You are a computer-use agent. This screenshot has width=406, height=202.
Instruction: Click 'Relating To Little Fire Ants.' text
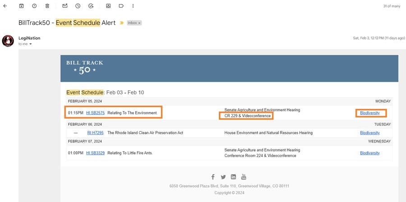(x=130, y=153)
